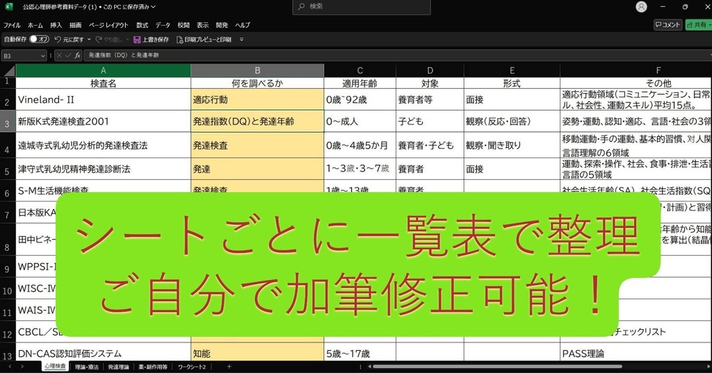Viewport: 712px width, 373px height.
Task: Switch to the ワークシート2 sheet tab
Action: click(x=192, y=367)
